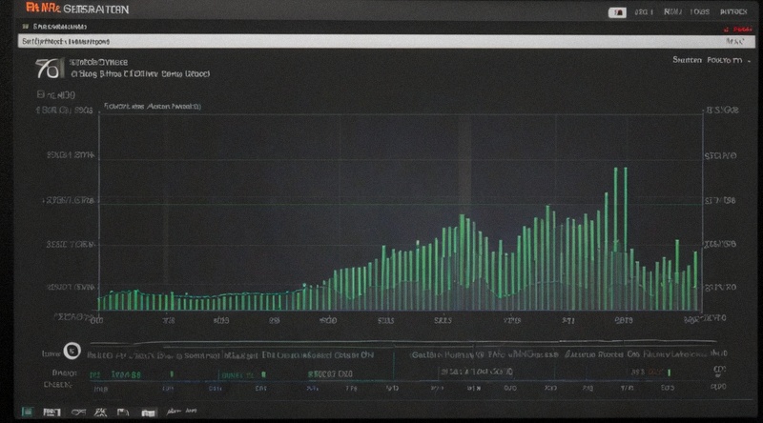Click the round circle icon left of timeline
Image resolution: width=763 pixels, height=423 pixels.
(x=72, y=351)
